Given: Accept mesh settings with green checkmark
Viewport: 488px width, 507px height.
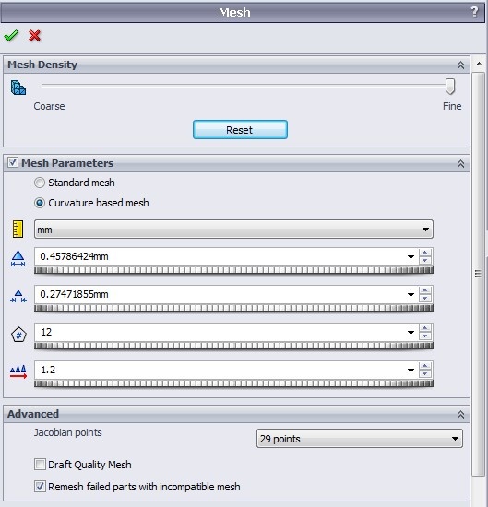Looking at the screenshot, I should (x=11, y=36).
